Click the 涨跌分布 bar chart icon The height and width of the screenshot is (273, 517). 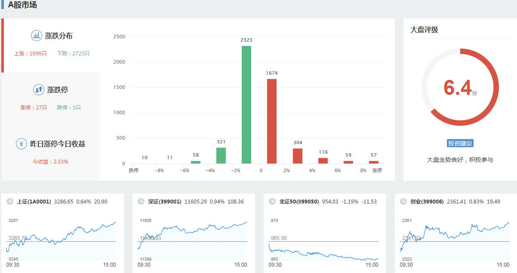(37, 36)
